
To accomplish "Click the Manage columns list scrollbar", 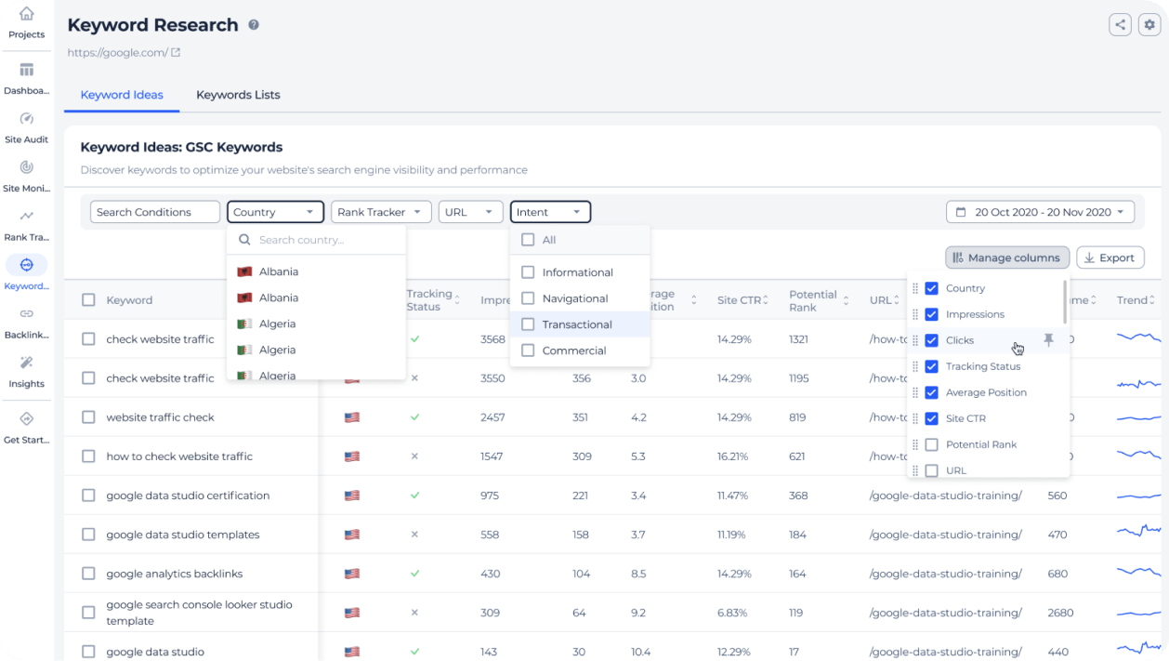I will [1065, 302].
